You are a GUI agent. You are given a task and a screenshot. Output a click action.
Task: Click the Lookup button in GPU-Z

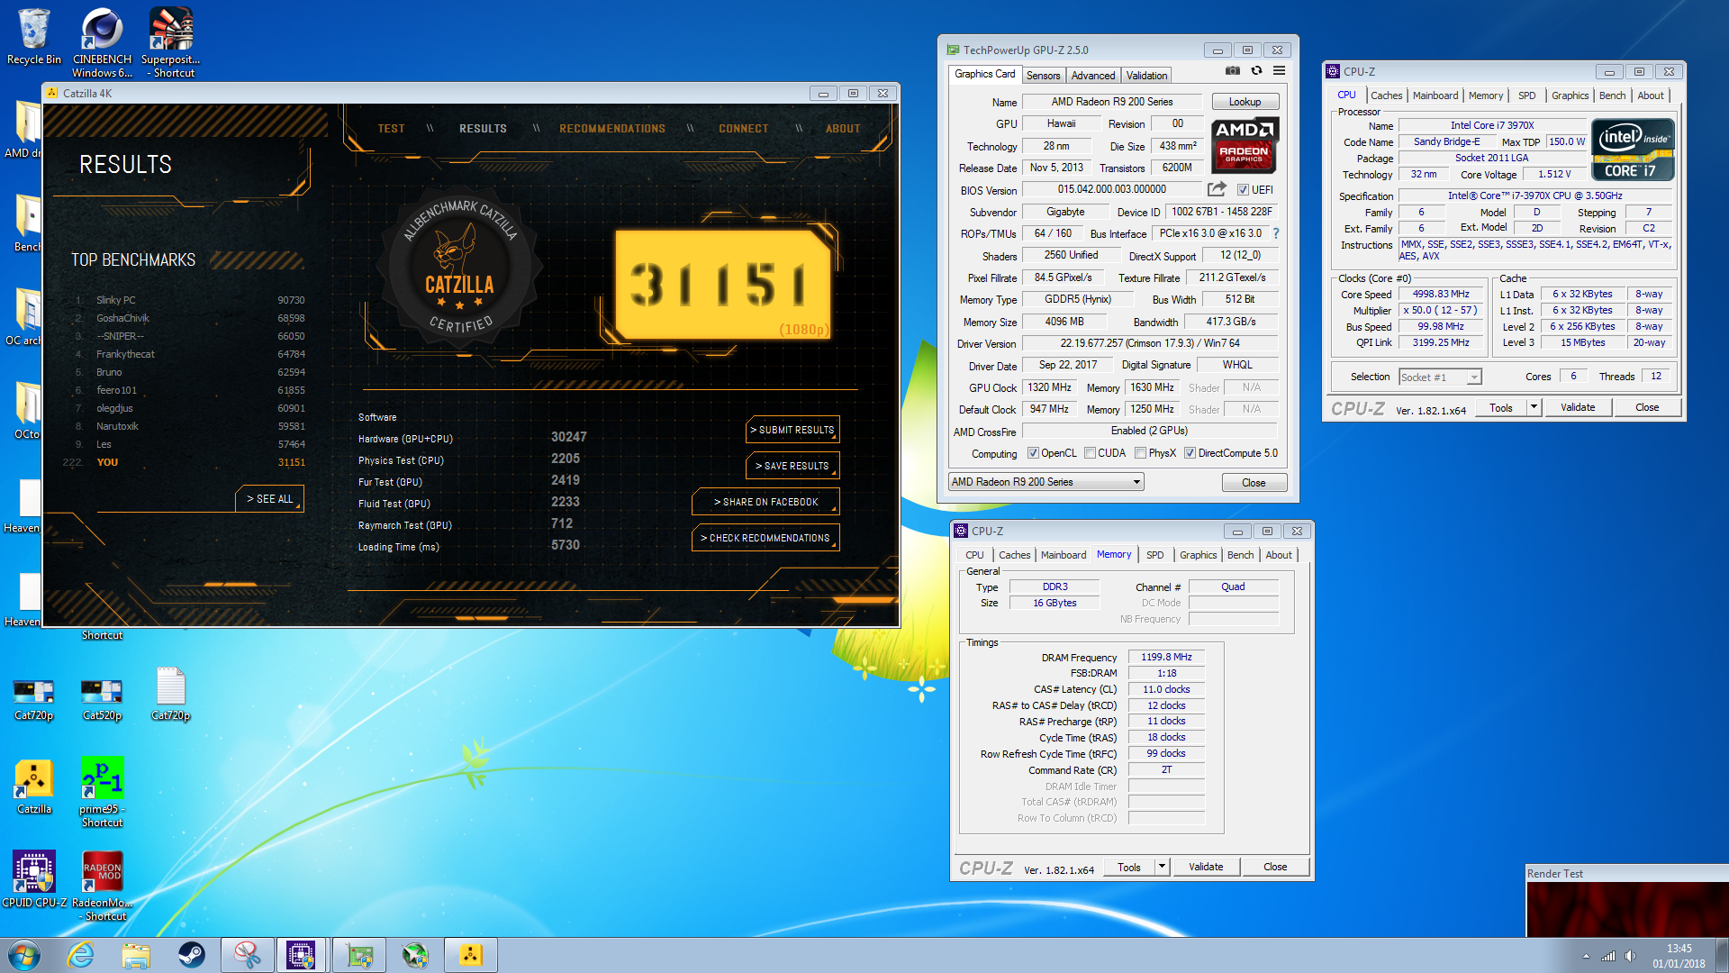[1245, 102]
